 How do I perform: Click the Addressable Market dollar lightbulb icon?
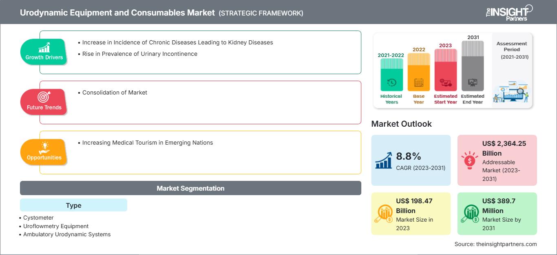(x=470, y=160)
